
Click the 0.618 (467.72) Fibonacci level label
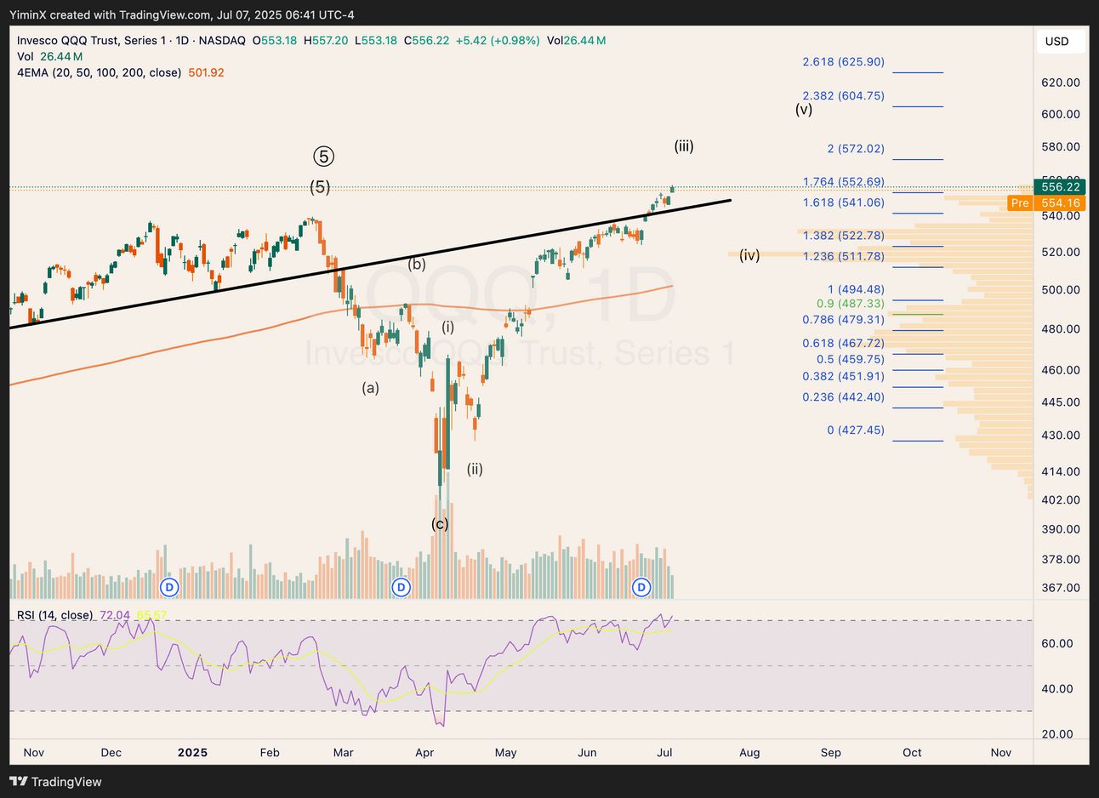click(x=843, y=344)
